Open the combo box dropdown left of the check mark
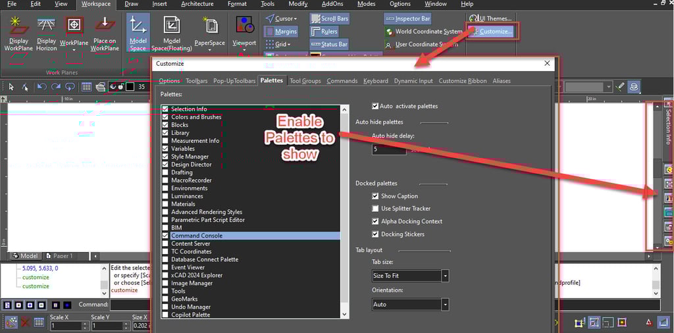674x333 pixels. [x=608, y=87]
